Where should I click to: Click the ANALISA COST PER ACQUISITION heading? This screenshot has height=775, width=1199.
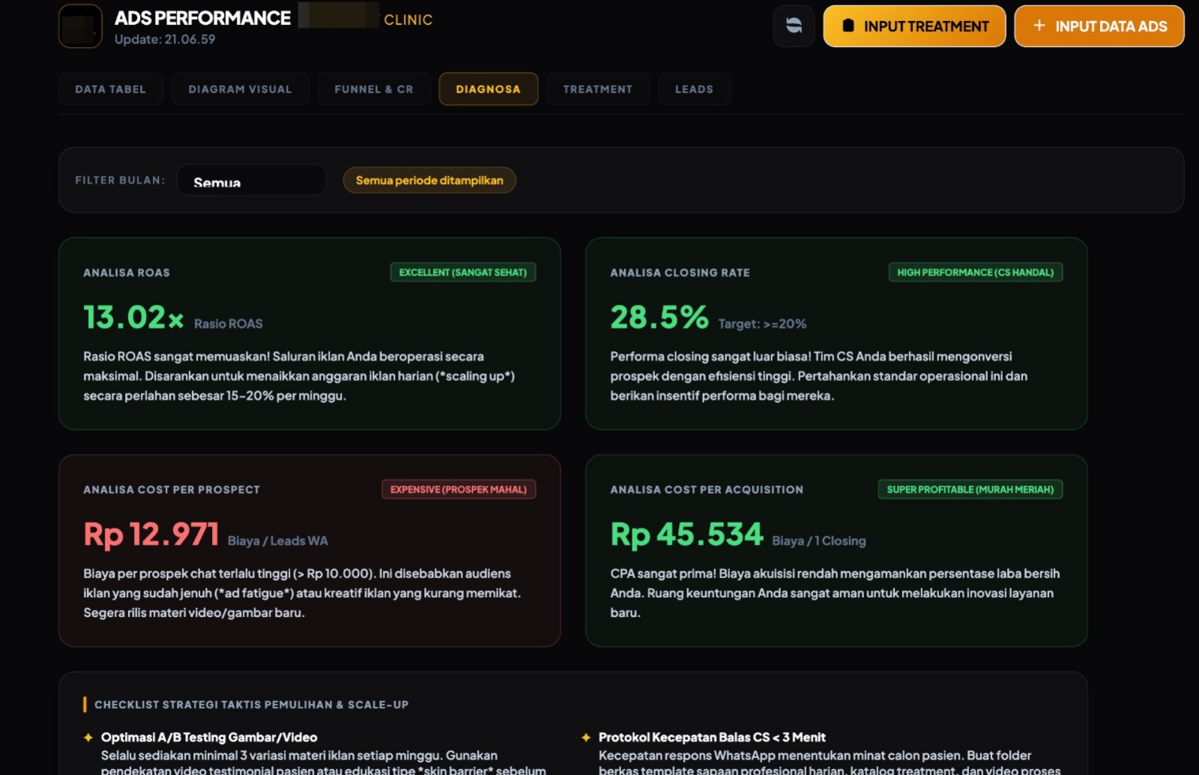[707, 490]
